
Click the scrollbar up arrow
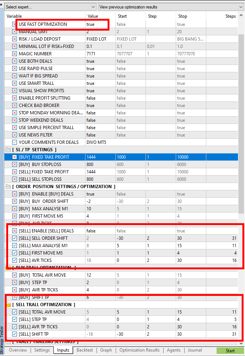241,15
